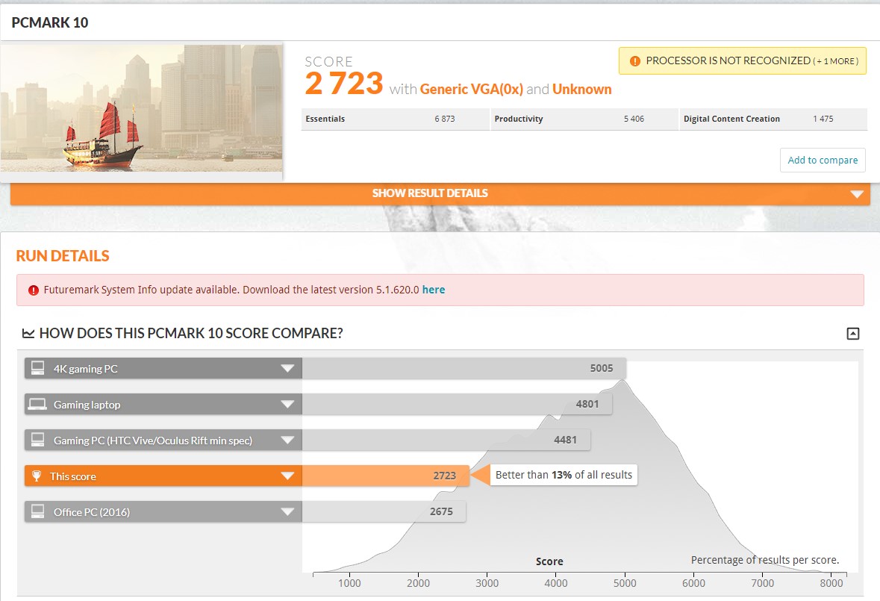Screen dimensions: 880x601
Task: Click the desktop icon on Office PC (2016)
Action: [x=37, y=511]
